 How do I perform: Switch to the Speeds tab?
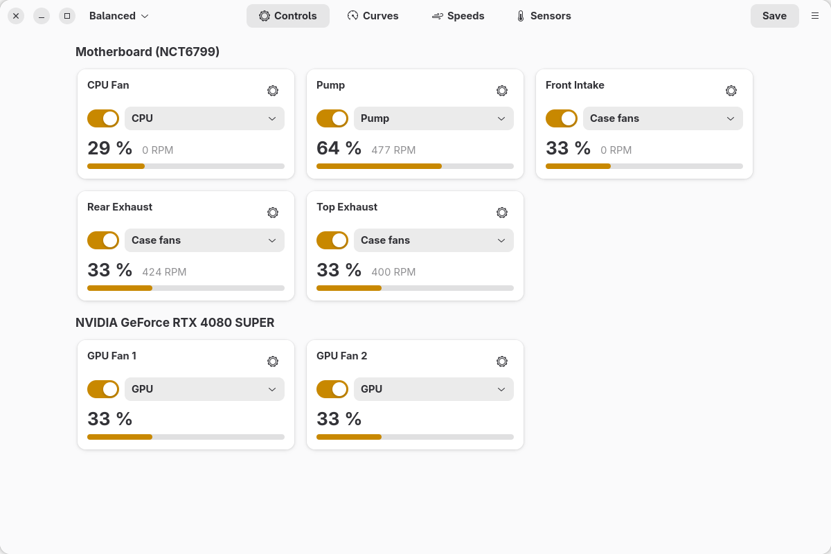click(458, 16)
